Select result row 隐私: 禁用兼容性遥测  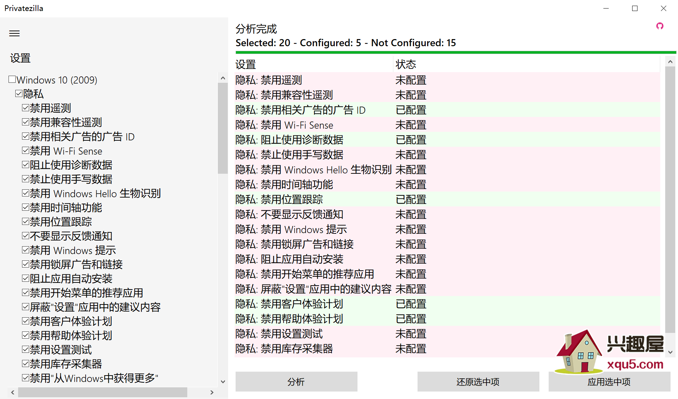(x=447, y=95)
